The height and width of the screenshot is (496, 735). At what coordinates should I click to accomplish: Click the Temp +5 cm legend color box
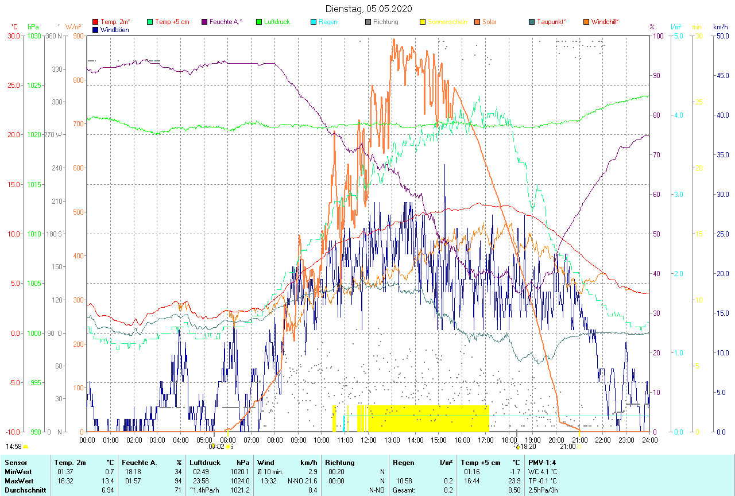click(x=150, y=22)
